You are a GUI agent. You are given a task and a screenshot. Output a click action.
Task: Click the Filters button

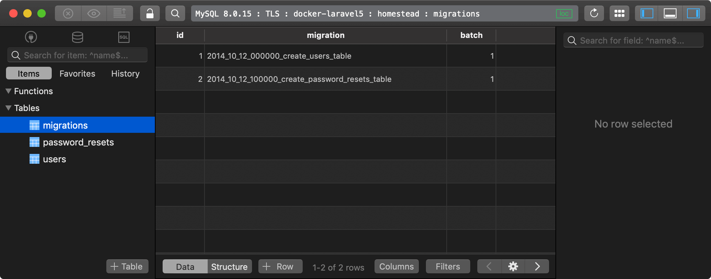coord(448,266)
